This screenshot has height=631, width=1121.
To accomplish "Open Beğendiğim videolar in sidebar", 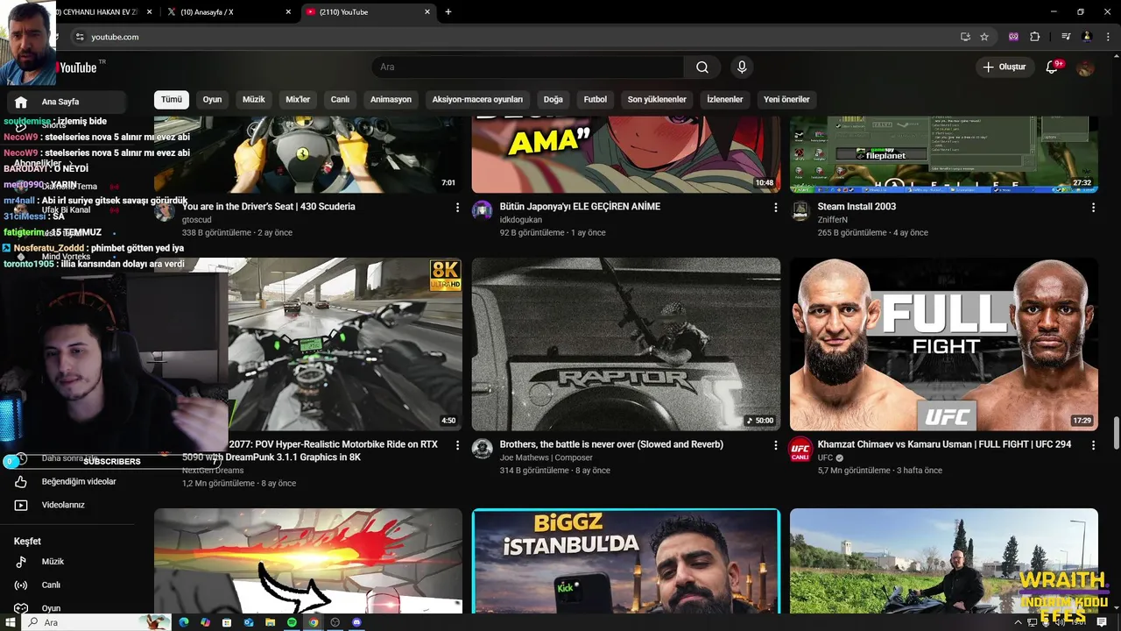I will [64, 481].
